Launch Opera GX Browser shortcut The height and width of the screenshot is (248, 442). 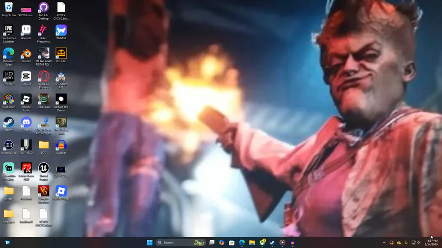[43, 80]
